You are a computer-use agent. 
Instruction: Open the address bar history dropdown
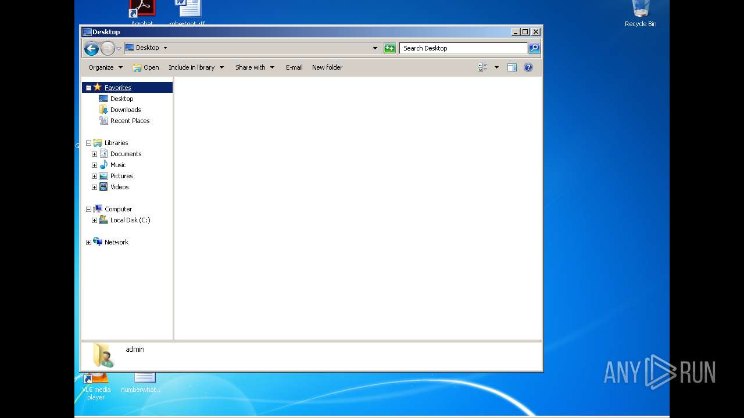tap(375, 48)
